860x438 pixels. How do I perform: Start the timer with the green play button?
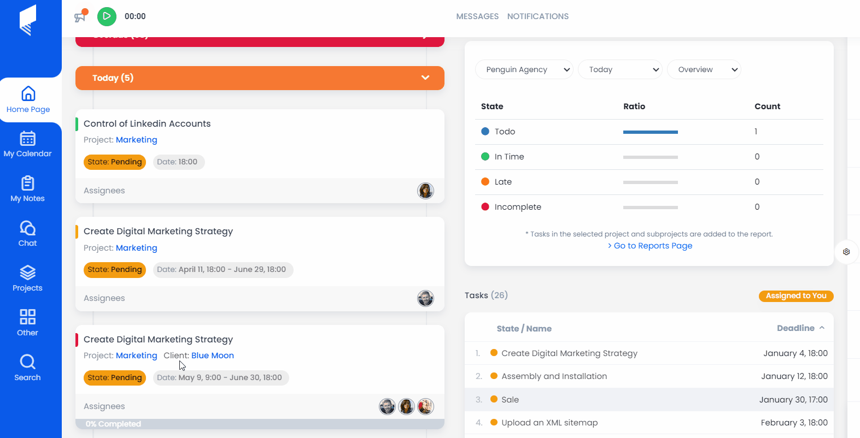[107, 16]
